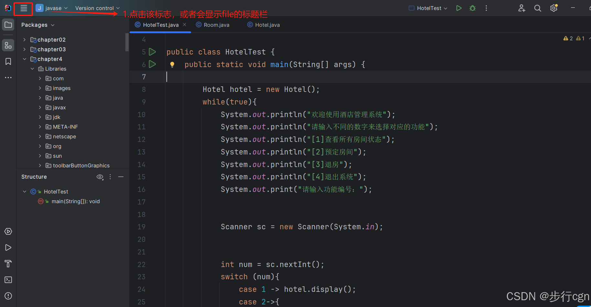This screenshot has height=307, width=591.
Task: Open Structure panel options menu
Action: click(110, 177)
